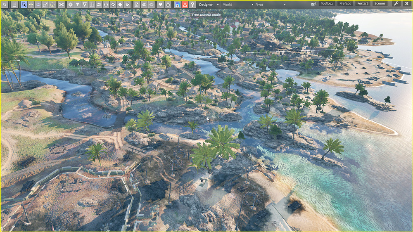Open the Toolbox panel

pos(327,3)
